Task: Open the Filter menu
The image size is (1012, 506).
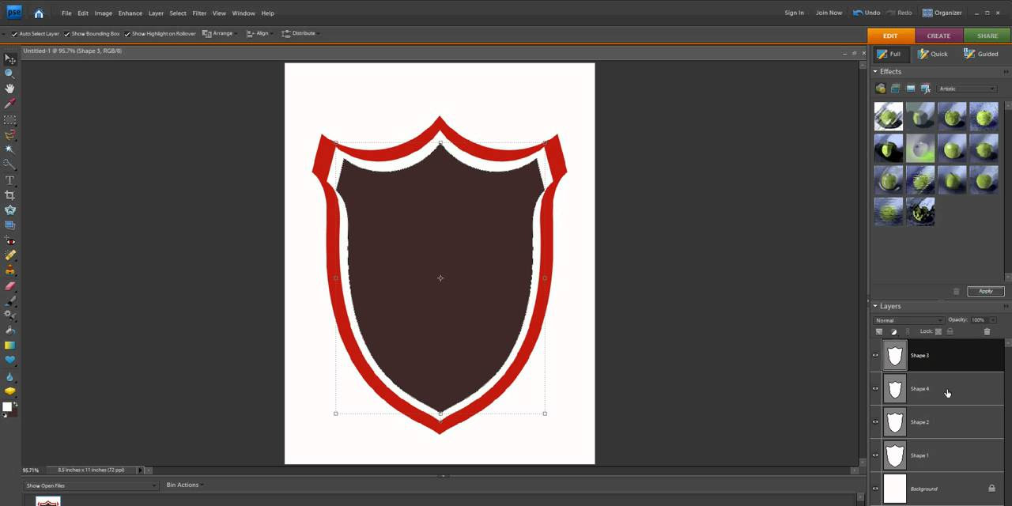Action: (x=199, y=13)
